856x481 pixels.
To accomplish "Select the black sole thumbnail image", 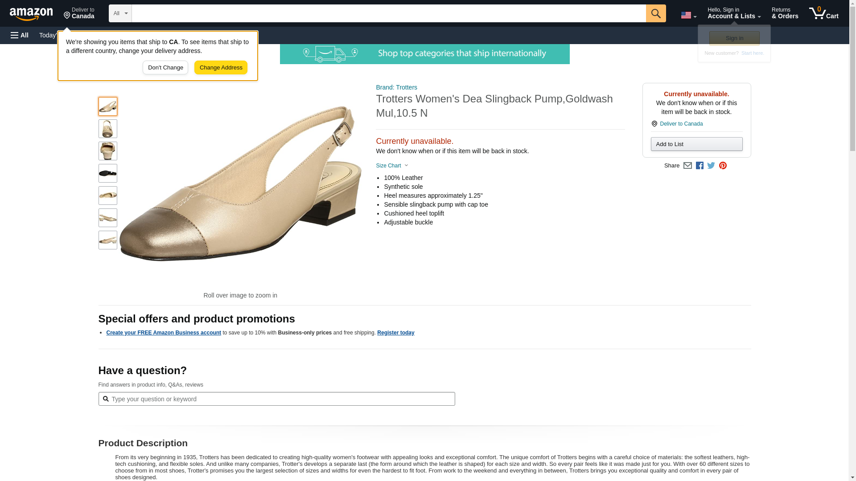I will coord(108,173).
